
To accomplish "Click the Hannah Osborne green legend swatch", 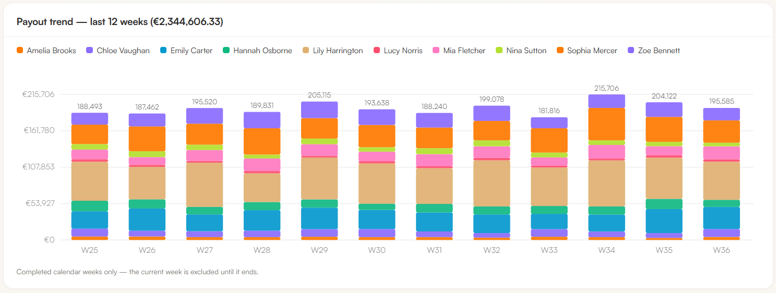I will click(226, 51).
